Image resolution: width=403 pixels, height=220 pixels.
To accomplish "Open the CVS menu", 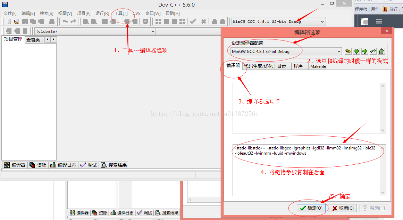I will tap(136, 13).
